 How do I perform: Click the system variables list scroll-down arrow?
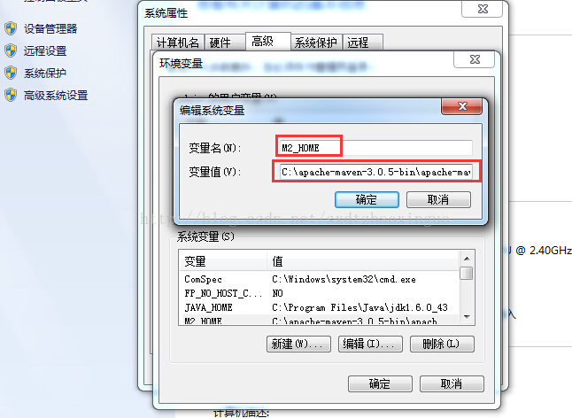[x=467, y=317]
